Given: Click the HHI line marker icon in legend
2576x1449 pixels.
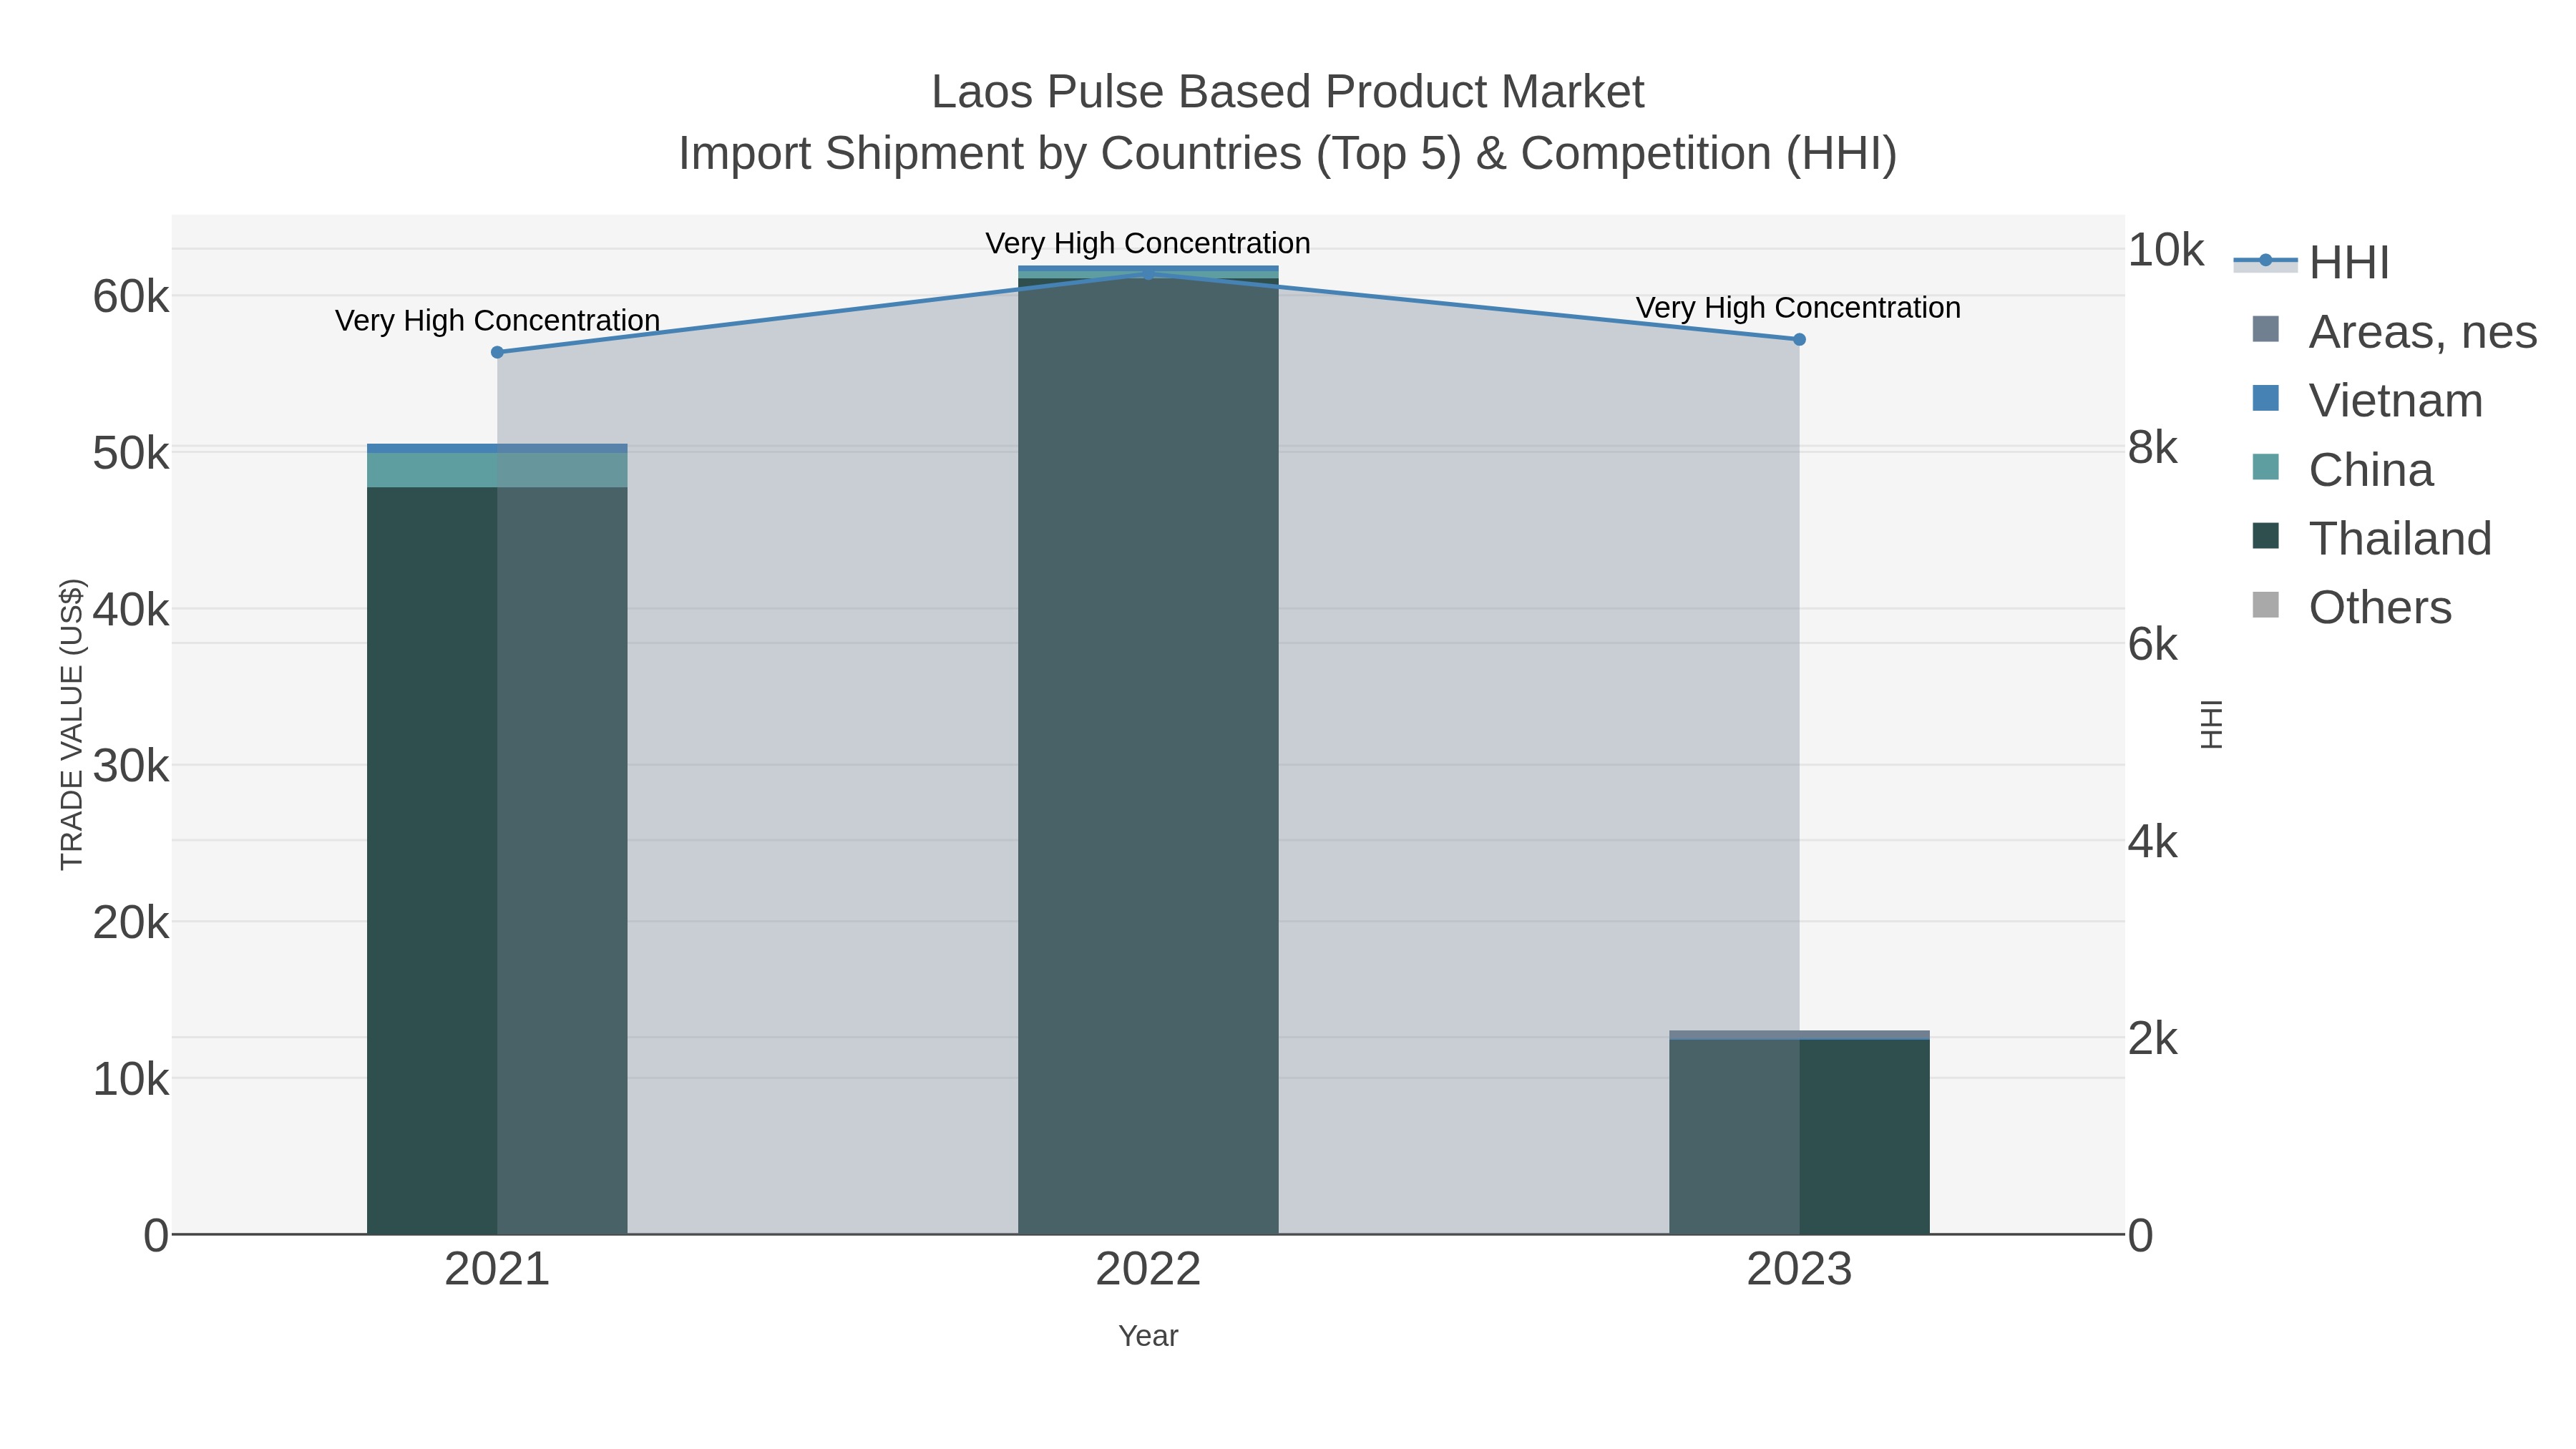Looking at the screenshot, I should [x=2266, y=261].
